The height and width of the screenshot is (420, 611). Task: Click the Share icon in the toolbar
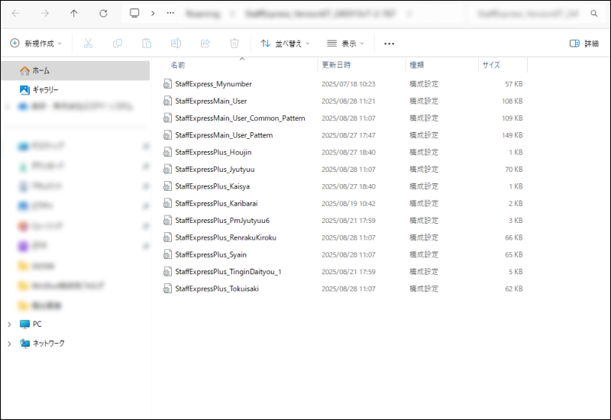205,44
